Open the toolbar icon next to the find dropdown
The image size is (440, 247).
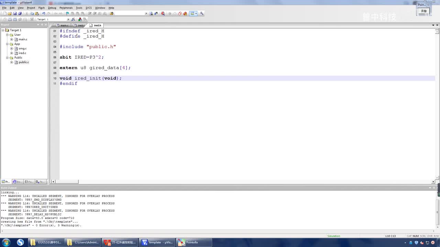(x=151, y=14)
